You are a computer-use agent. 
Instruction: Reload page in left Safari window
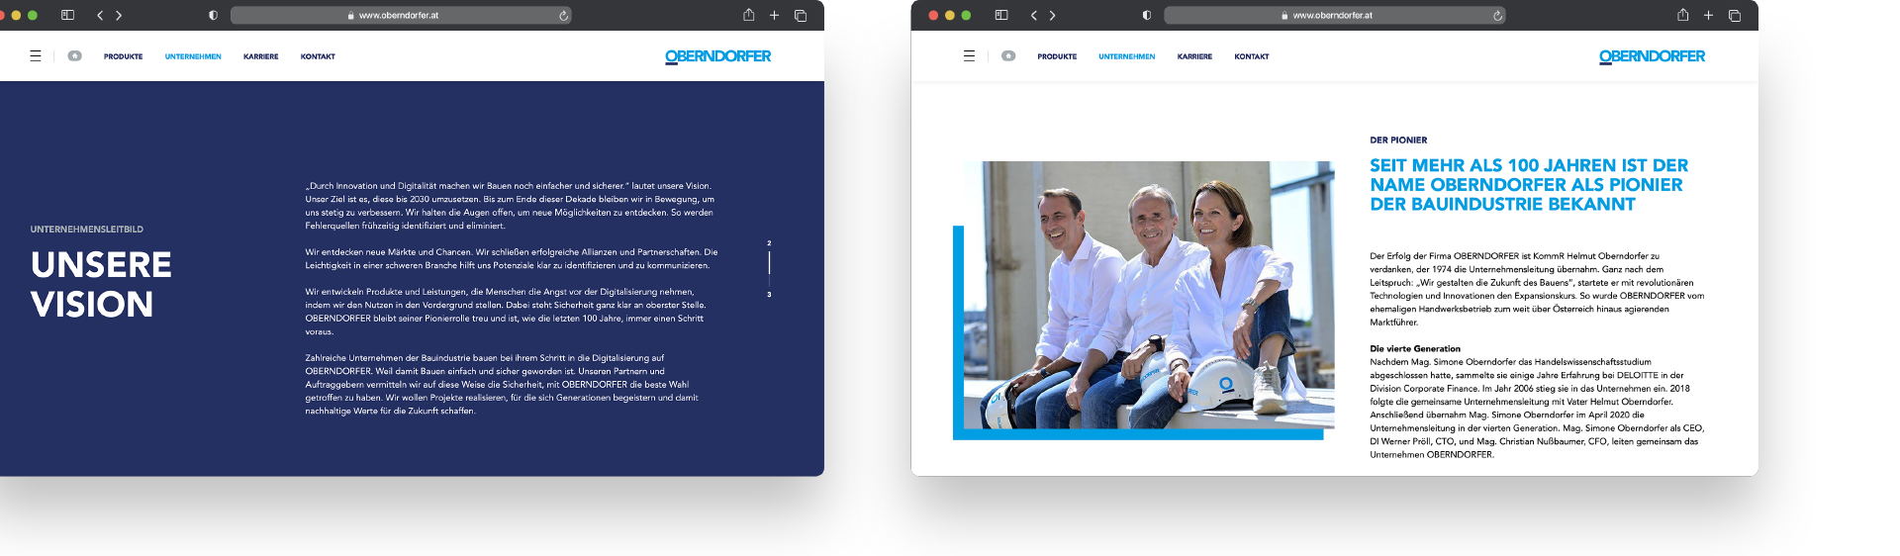tap(563, 16)
